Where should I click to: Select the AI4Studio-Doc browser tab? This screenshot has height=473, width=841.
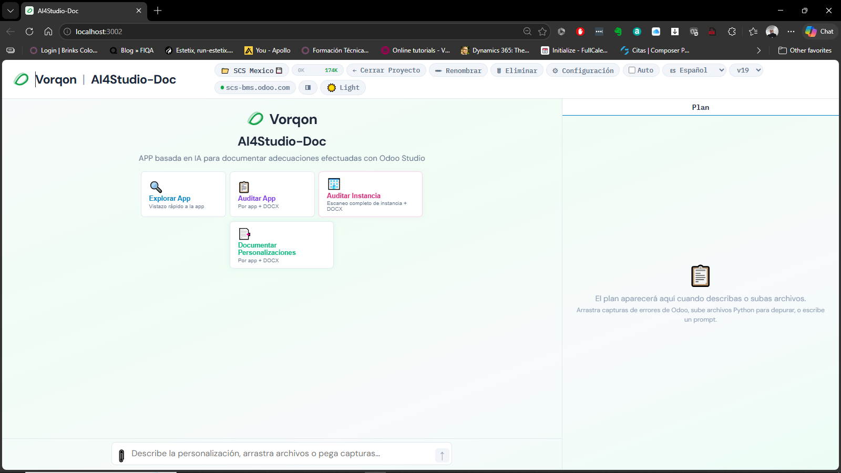(x=84, y=11)
